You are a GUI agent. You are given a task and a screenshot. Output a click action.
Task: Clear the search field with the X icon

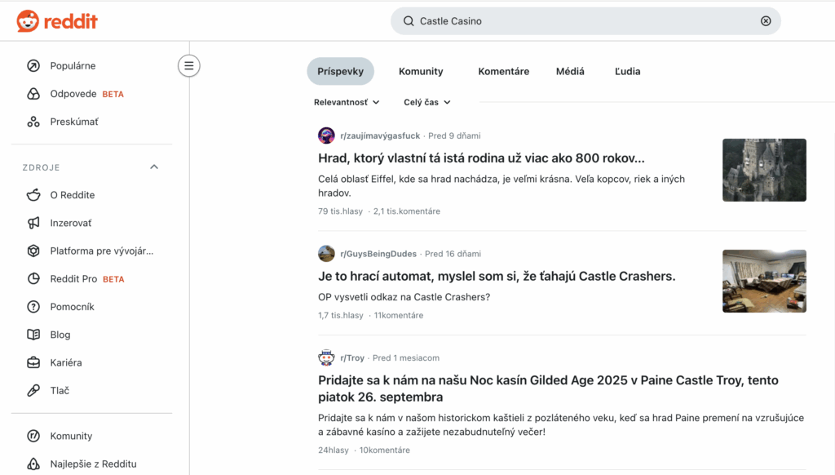coord(766,21)
